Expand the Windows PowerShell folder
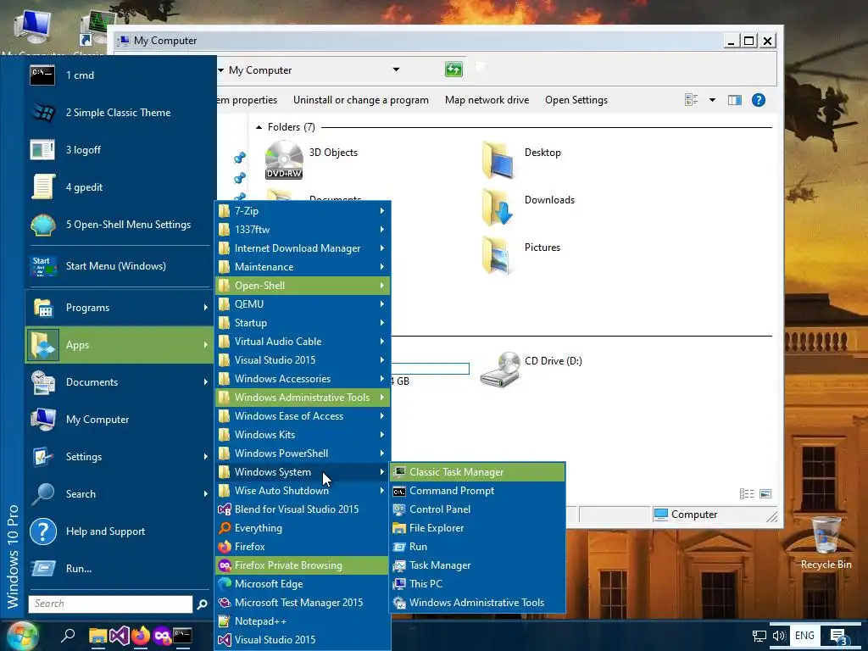 coord(303,453)
